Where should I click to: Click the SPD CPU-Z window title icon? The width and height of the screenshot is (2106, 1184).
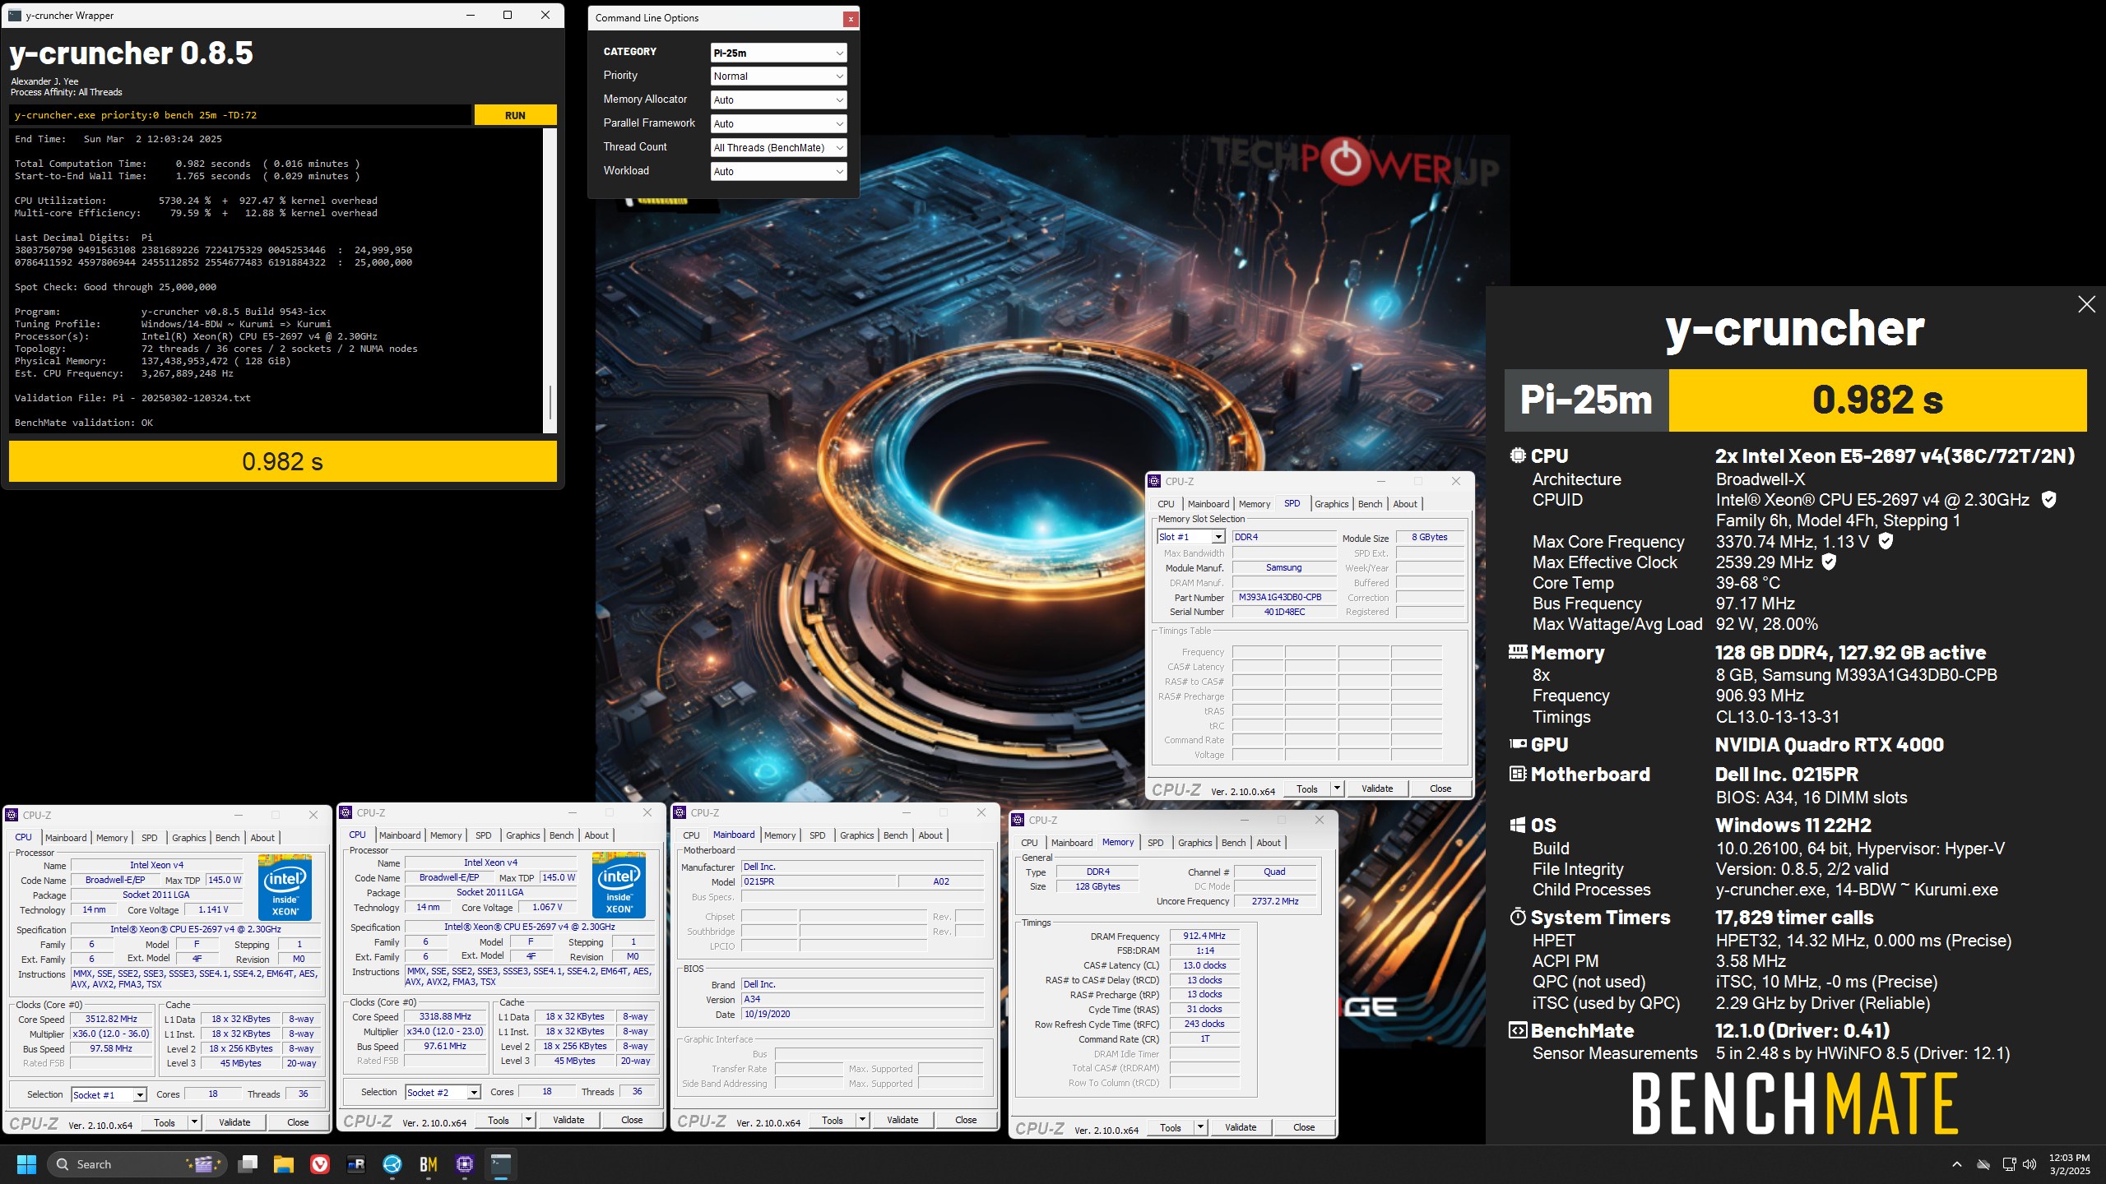click(1155, 482)
